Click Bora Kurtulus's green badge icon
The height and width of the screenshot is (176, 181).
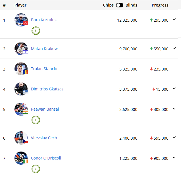tap(36, 31)
